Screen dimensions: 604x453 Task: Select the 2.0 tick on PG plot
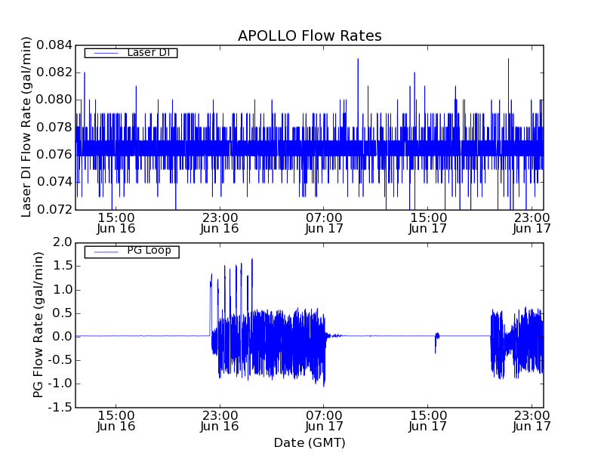pyautogui.click(x=63, y=242)
